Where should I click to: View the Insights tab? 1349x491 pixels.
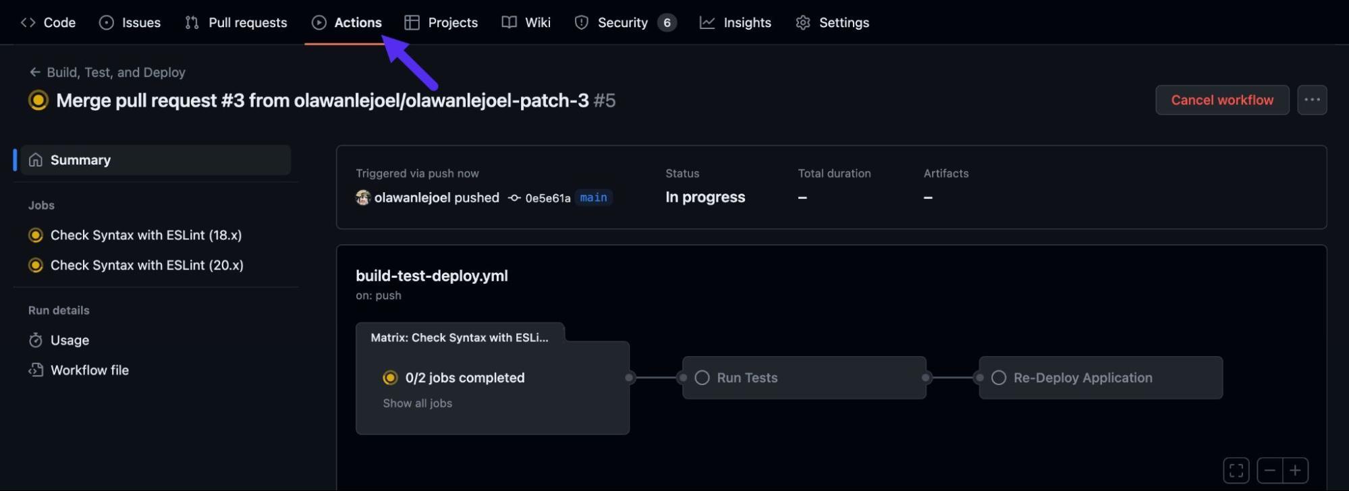[x=736, y=22]
